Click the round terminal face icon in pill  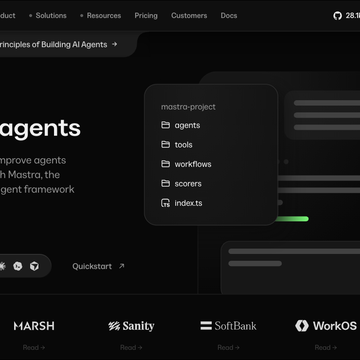click(x=18, y=266)
